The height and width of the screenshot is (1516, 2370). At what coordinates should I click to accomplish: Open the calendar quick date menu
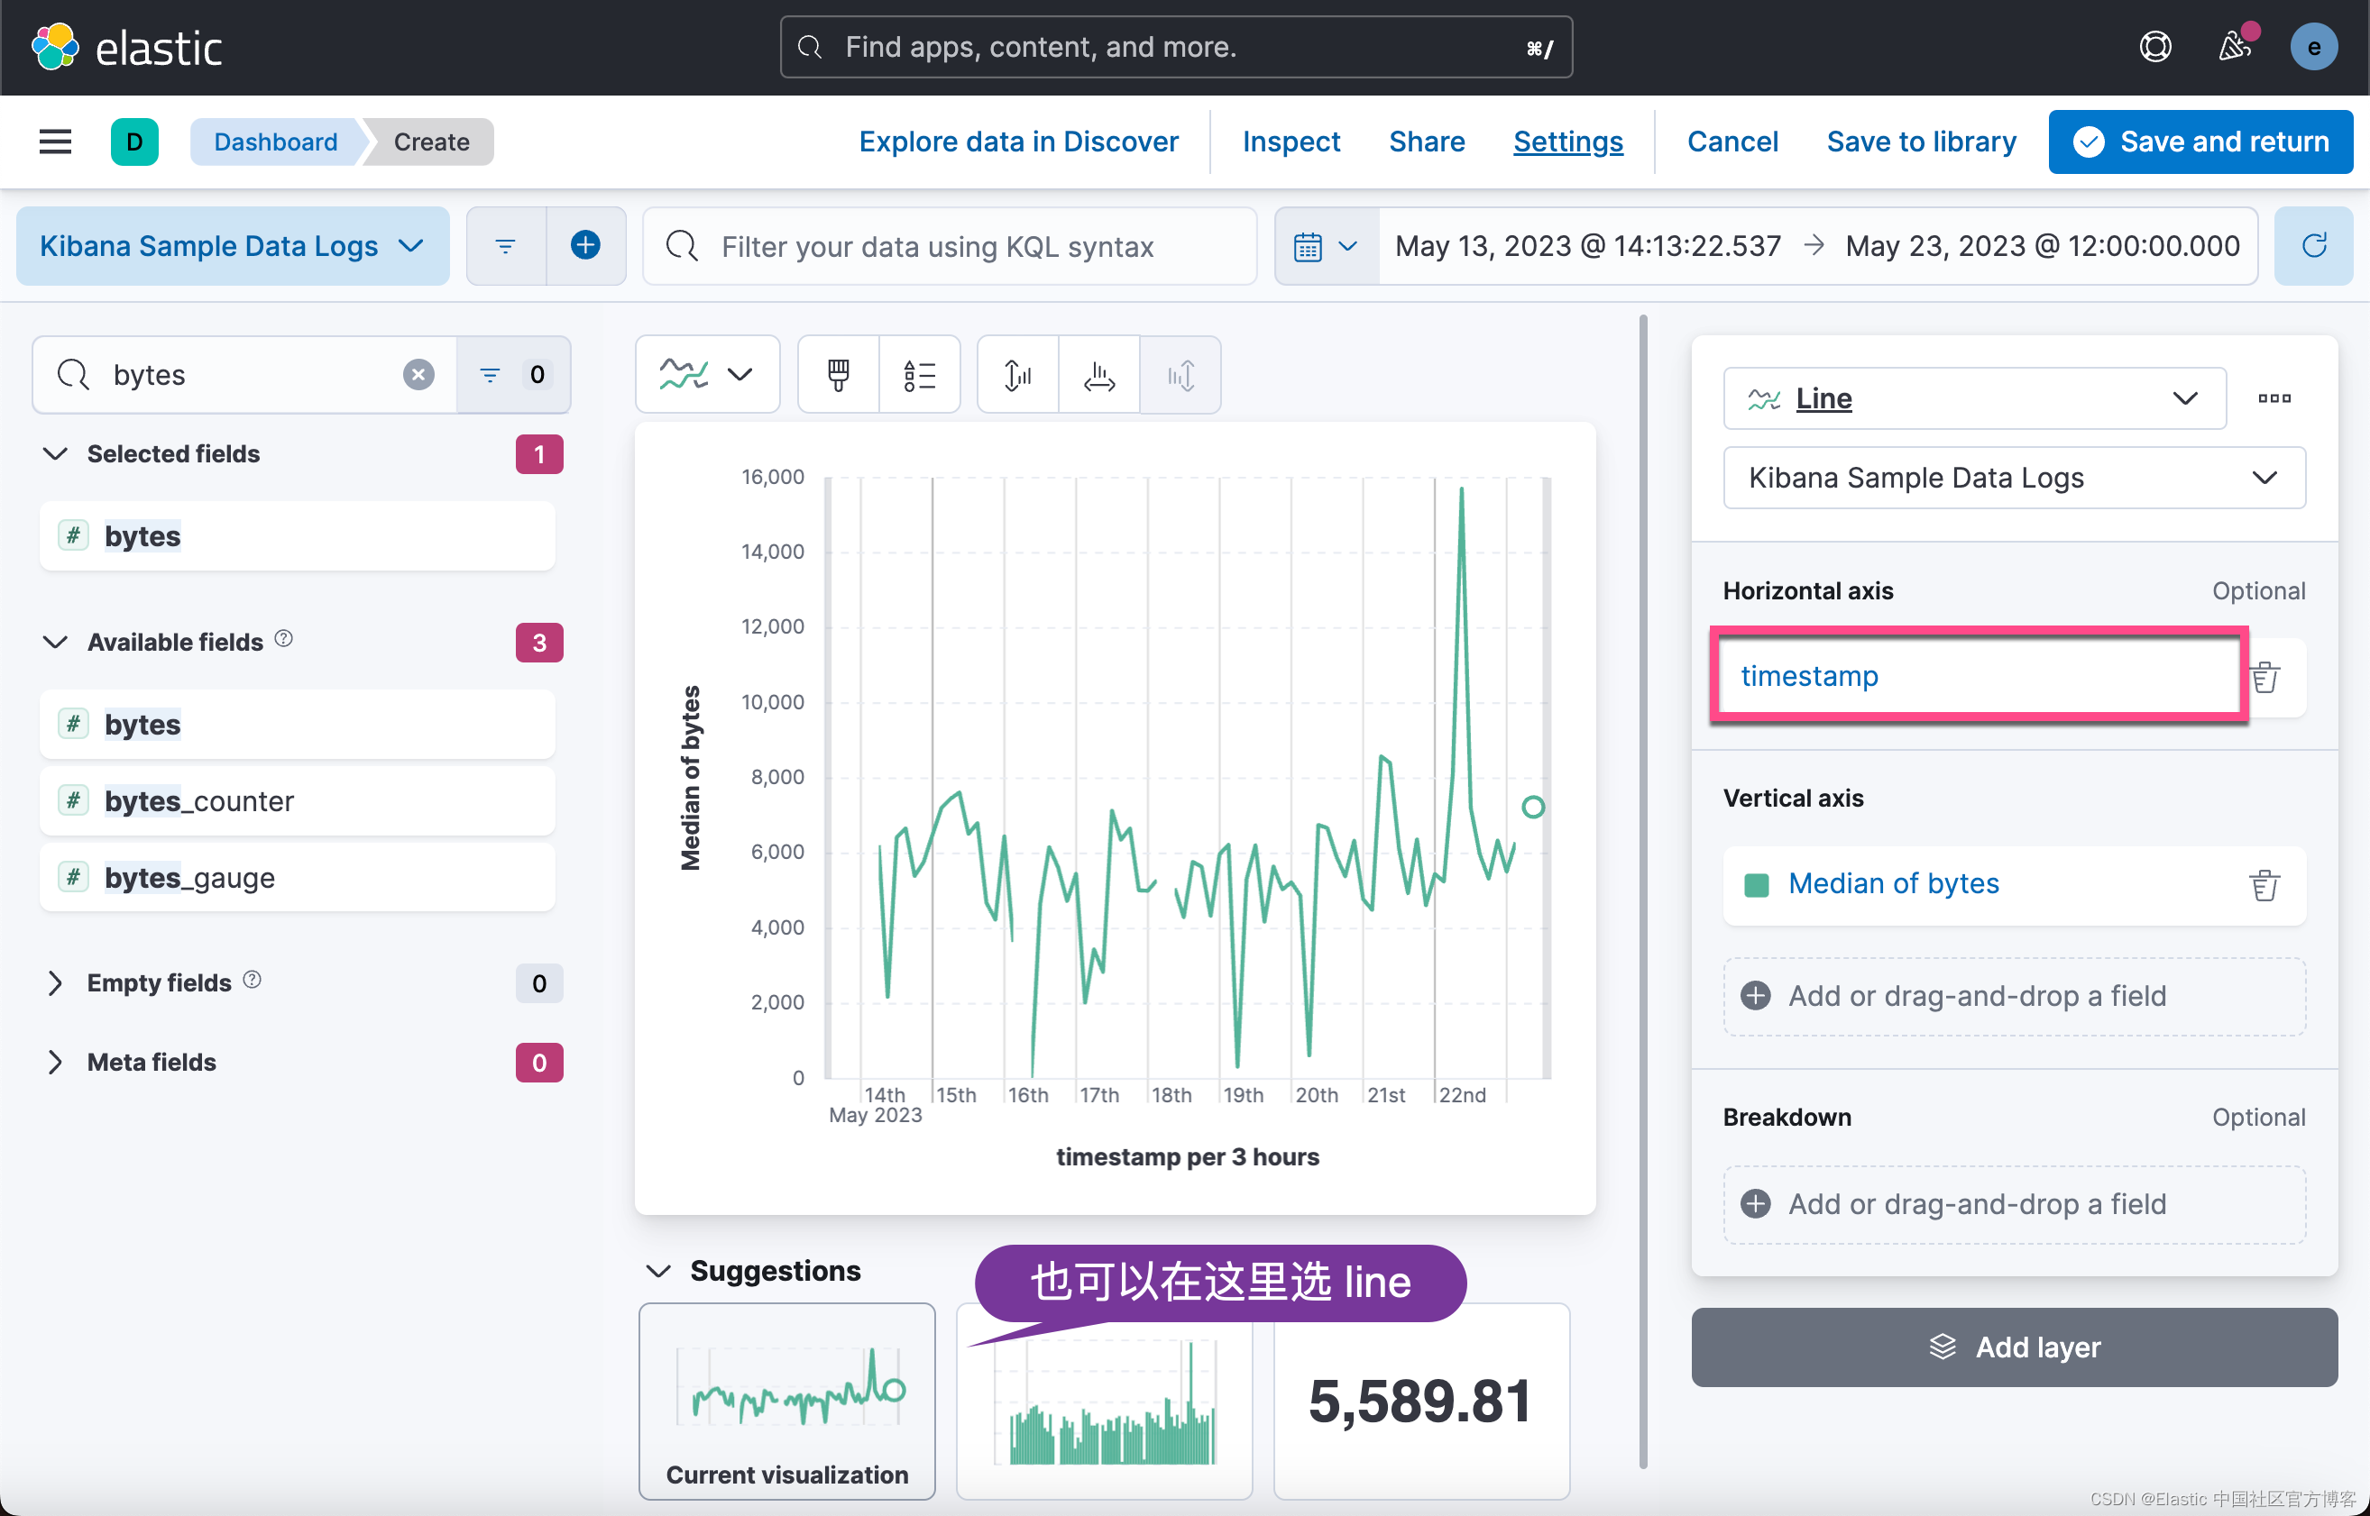1326,246
